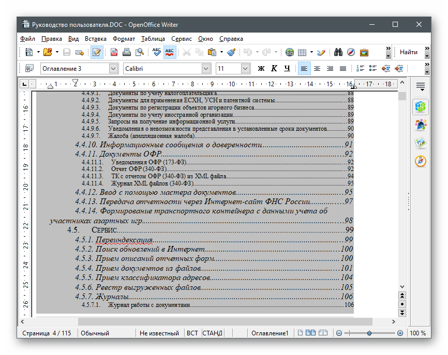Click the Save floppy disk icon
This screenshot has height=355, width=448.
[x=67, y=52]
